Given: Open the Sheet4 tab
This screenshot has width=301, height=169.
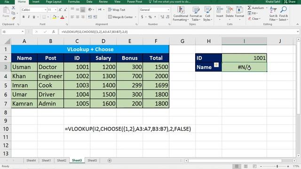Looking at the screenshot, I should [x=31, y=161].
